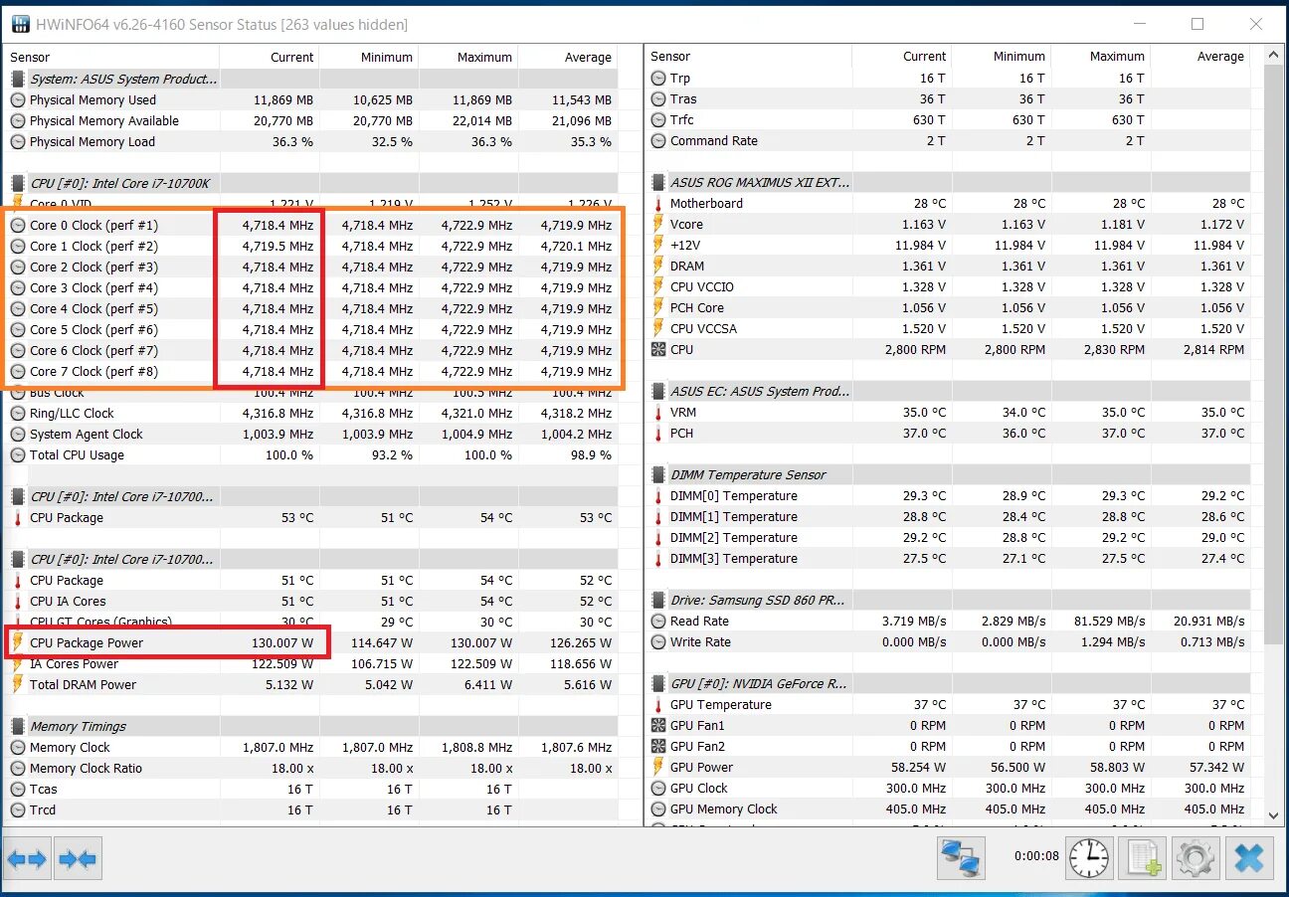Click the logging sheet with plus icon
1289x897 pixels.
click(1141, 857)
